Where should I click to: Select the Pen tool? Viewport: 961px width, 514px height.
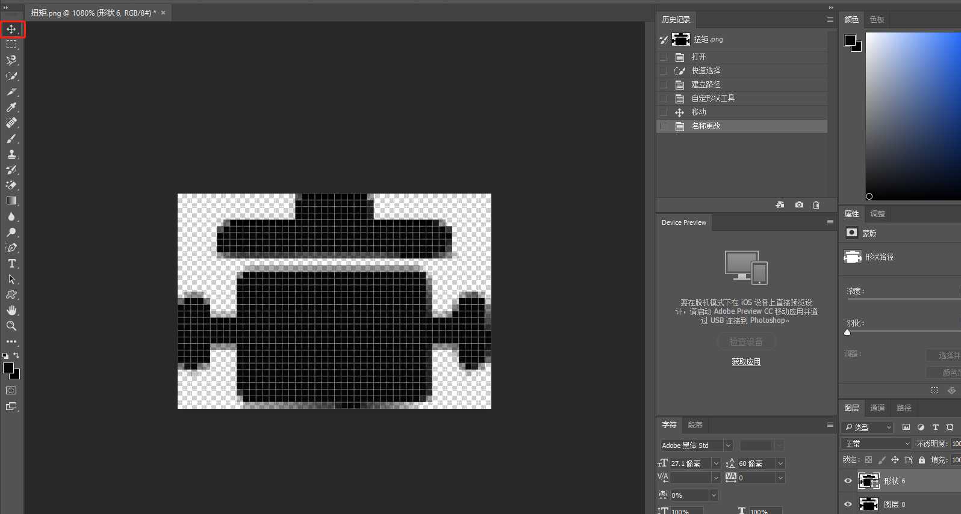(11, 248)
